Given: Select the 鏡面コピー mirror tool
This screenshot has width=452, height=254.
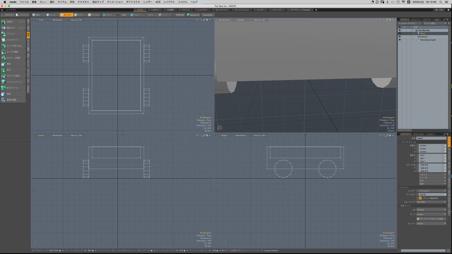Looking at the screenshot, I should coord(14,28).
